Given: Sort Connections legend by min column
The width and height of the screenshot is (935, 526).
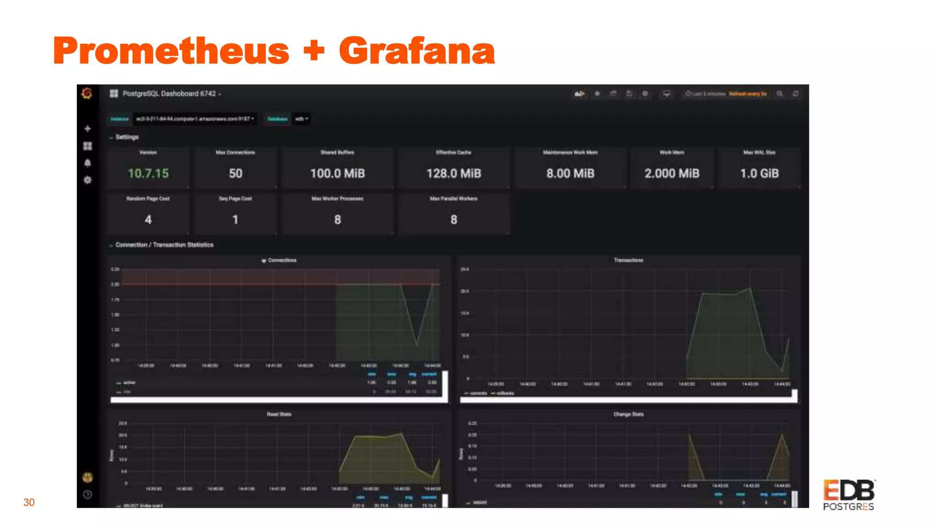Looking at the screenshot, I should [x=372, y=374].
